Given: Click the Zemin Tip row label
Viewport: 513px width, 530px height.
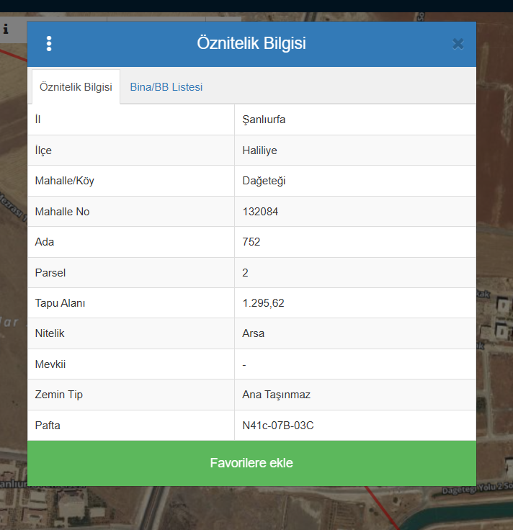Looking at the screenshot, I should pyautogui.click(x=59, y=395).
